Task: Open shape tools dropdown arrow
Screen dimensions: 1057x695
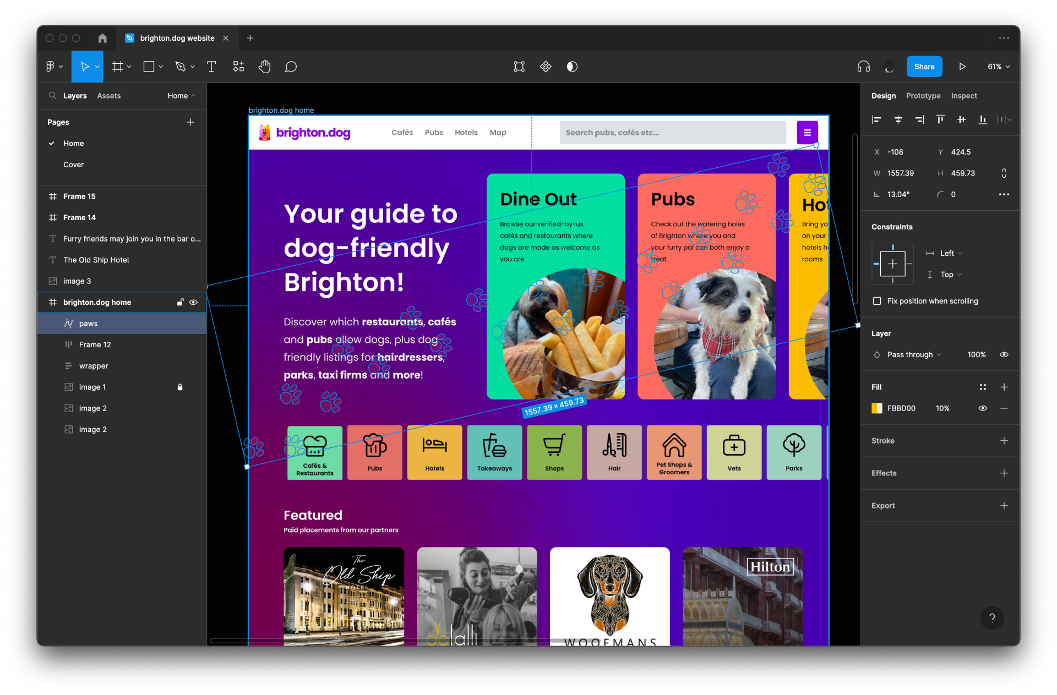Action: 161,67
